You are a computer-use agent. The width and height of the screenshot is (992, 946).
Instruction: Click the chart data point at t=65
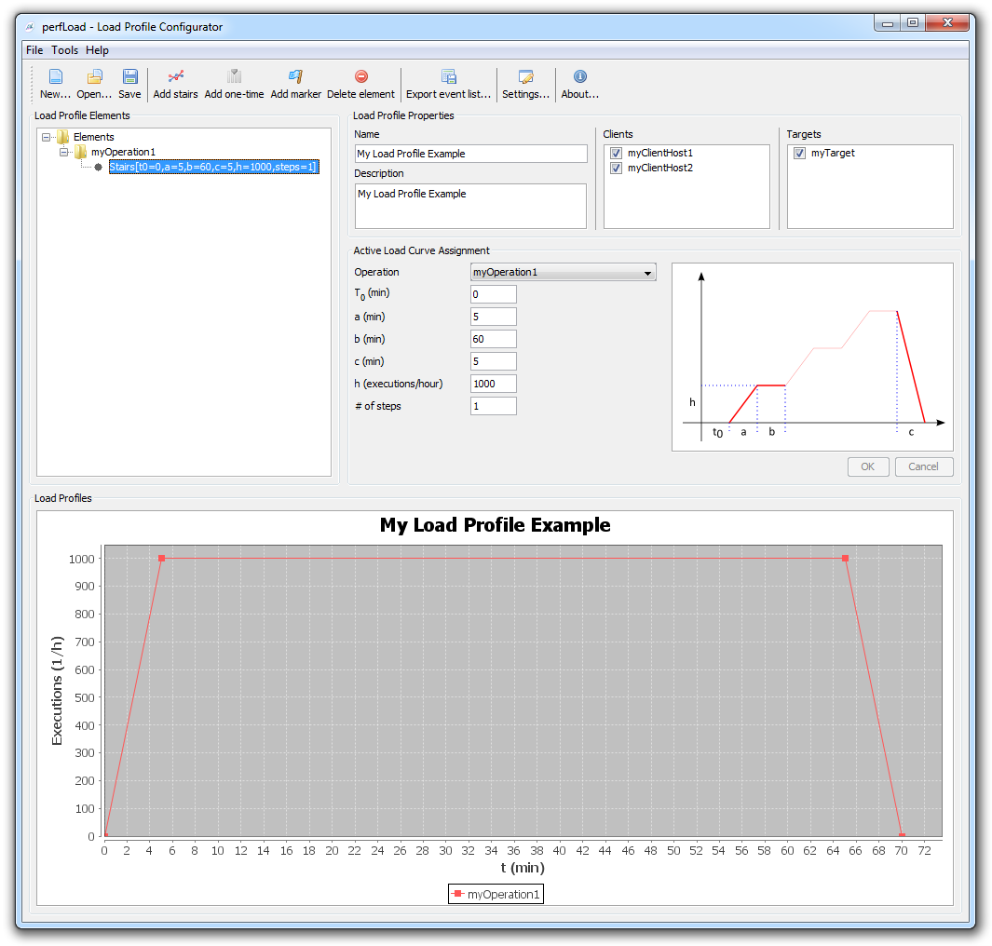point(845,559)
